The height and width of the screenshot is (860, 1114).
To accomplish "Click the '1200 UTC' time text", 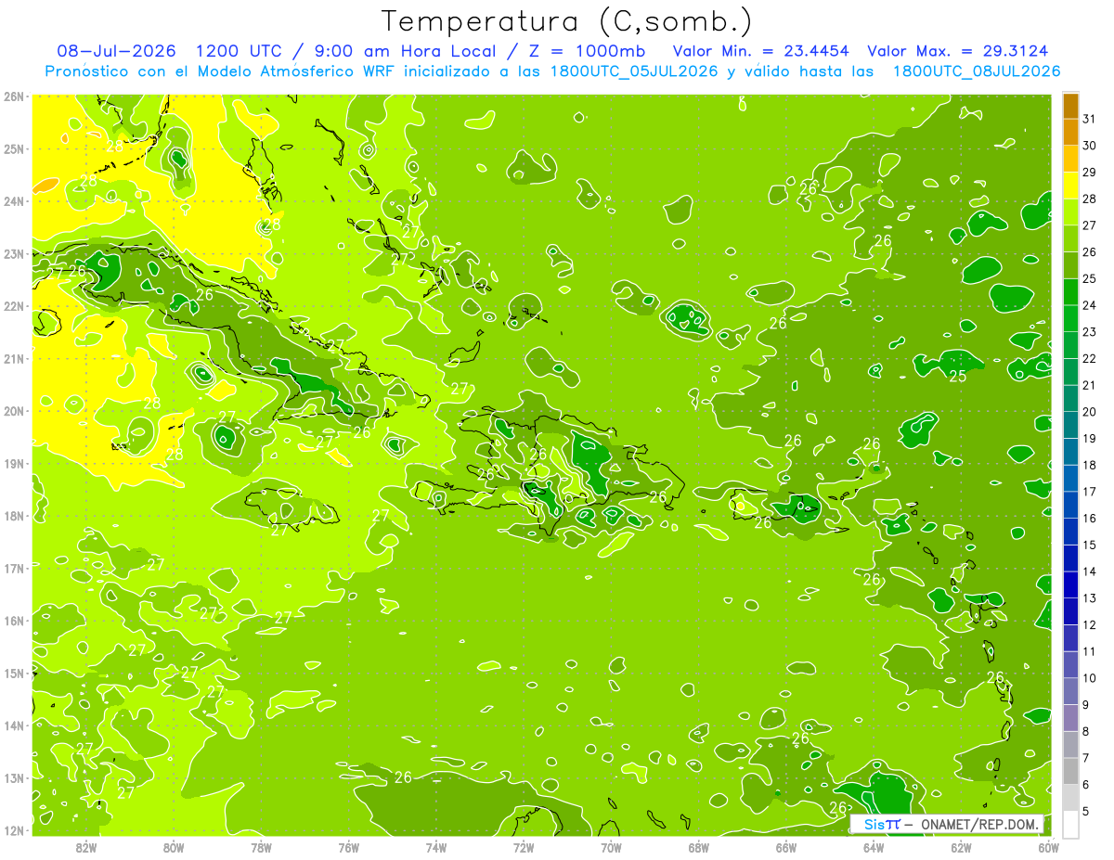I will coord(240,51).
